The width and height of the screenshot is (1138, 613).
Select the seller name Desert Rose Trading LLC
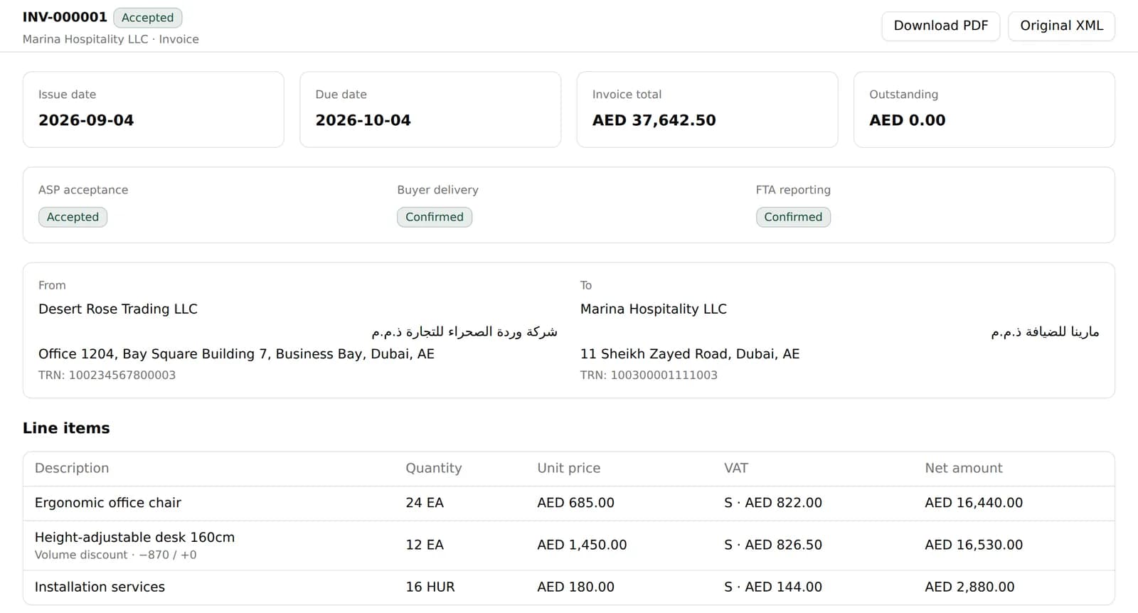118,309
